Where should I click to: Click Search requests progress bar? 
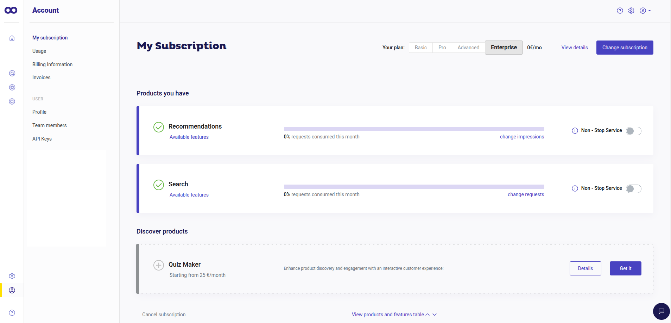pos(414,187)
